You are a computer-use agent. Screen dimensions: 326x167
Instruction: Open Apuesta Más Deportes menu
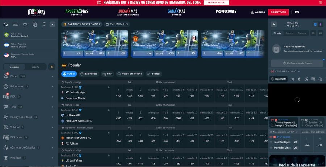76,12
